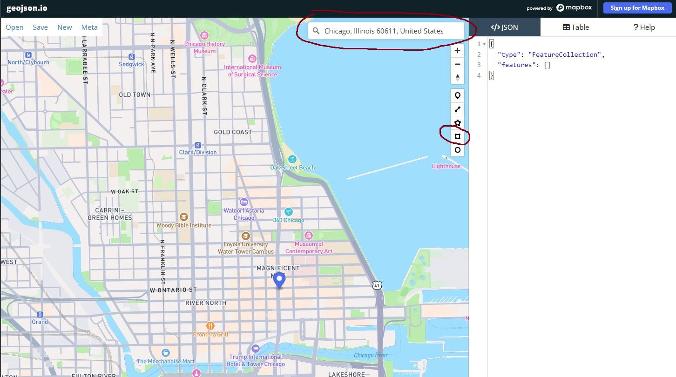Viewport: 676px width, 377px height.
Task: Click the geojson.io logo link
Action: click(x=27, y=8)
